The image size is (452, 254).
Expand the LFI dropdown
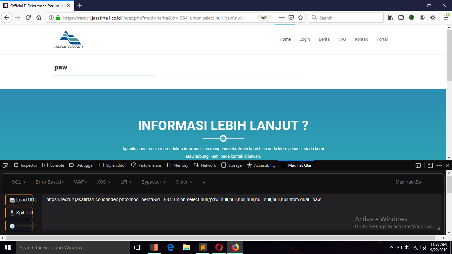coord(126,182)
